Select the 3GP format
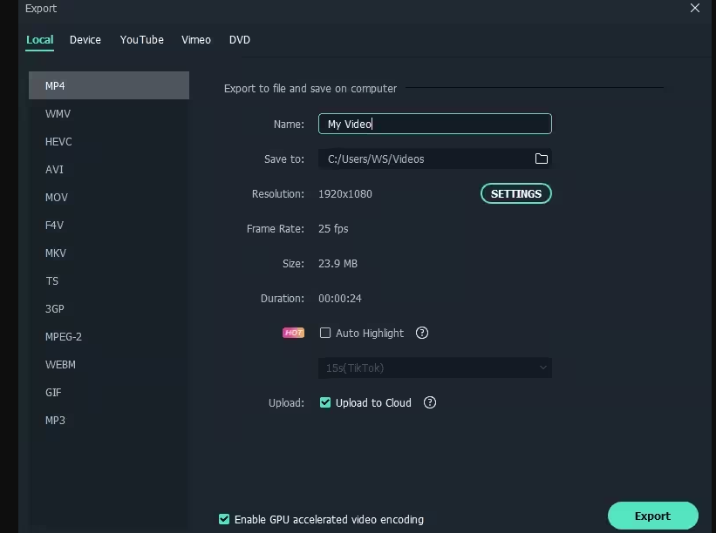716x533 pixels. point(109,308)
